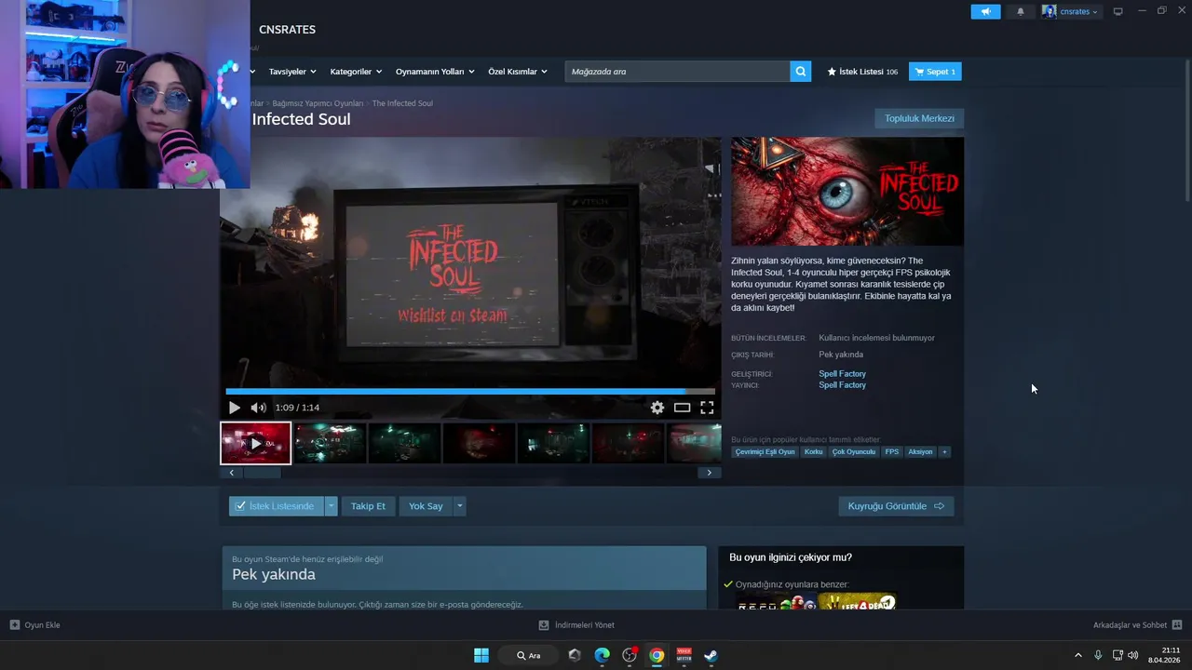The image size is (1192, 670).
Task: Open the Sepet cart button
Action: coord(935,72)
